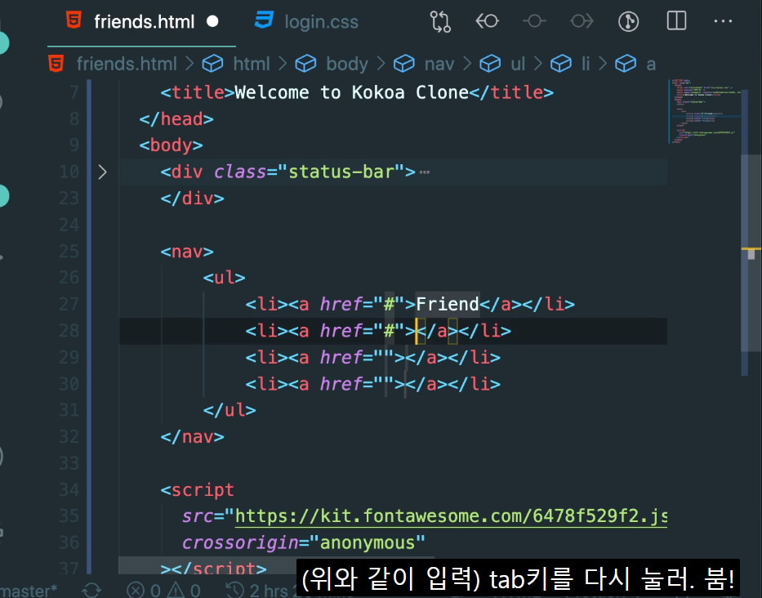The width and height of the screenshot is (762, 598).
Task: Select the body breadcrumb item
Action: (347, 64)
